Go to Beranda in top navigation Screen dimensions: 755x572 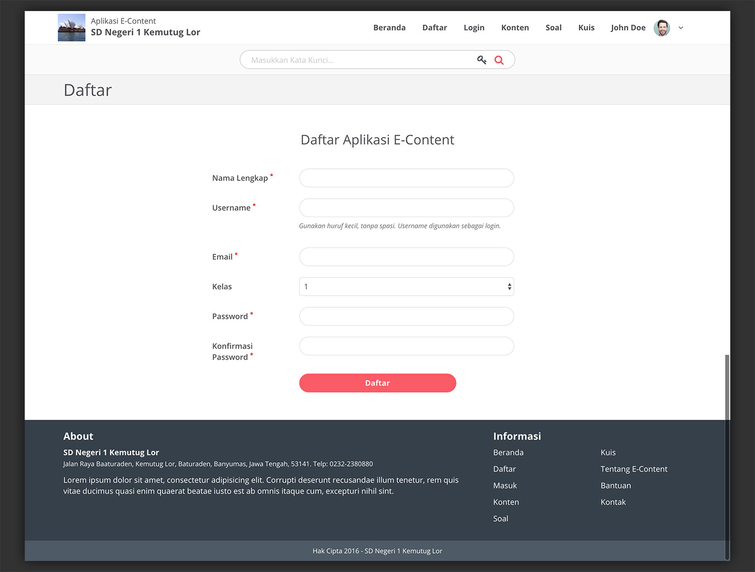(390, 28)
